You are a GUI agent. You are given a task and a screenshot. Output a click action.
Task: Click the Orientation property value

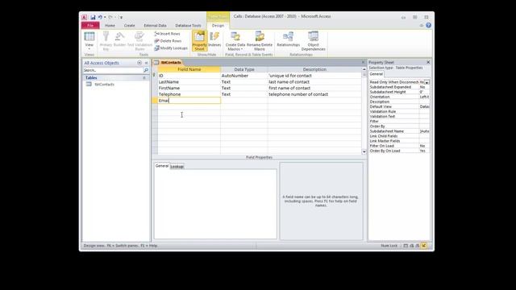click(424, 97)
